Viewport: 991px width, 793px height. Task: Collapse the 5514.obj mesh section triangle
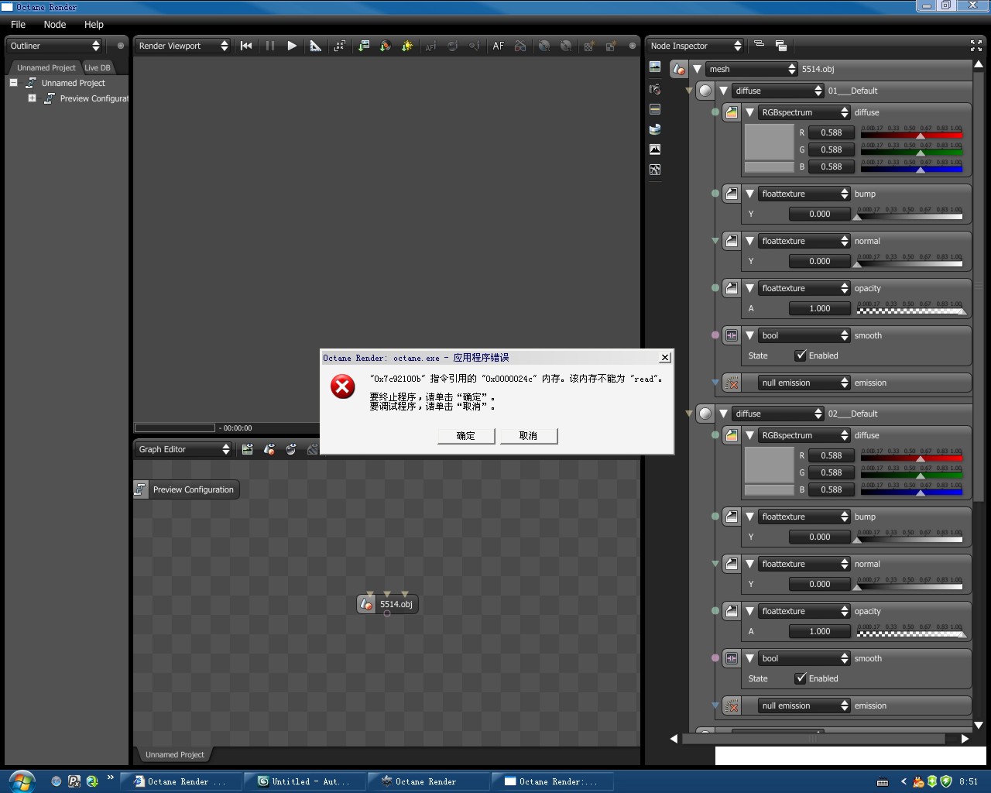point(697,69)
